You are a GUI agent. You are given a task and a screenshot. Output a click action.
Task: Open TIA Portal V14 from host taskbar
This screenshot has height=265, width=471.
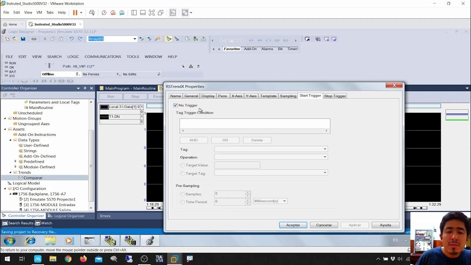tap(159, 259)
